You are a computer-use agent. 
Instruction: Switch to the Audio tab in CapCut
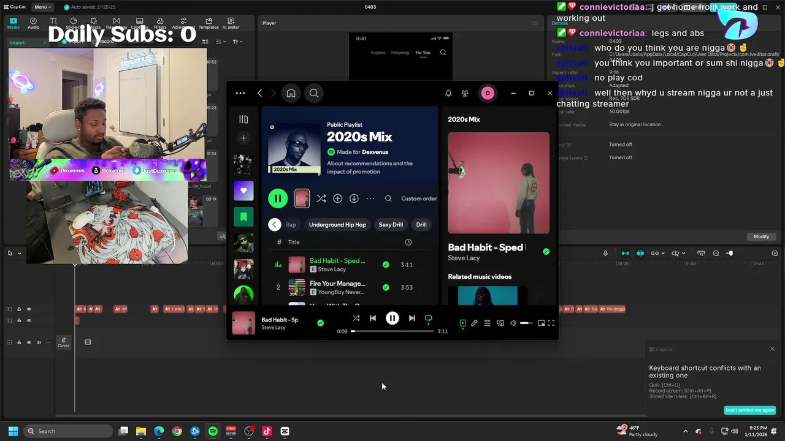click(33, 23)
